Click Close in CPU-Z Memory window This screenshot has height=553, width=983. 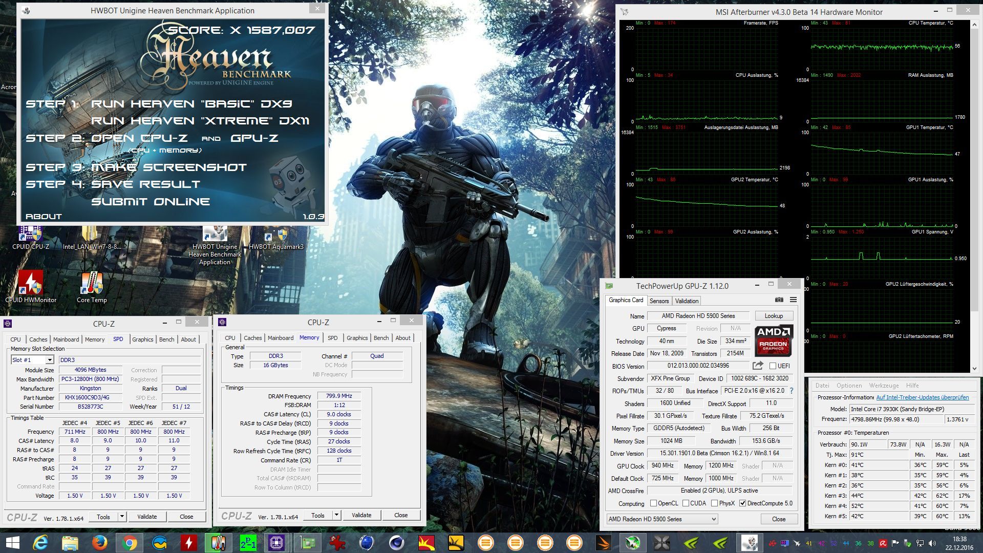(x=401, y=515)
